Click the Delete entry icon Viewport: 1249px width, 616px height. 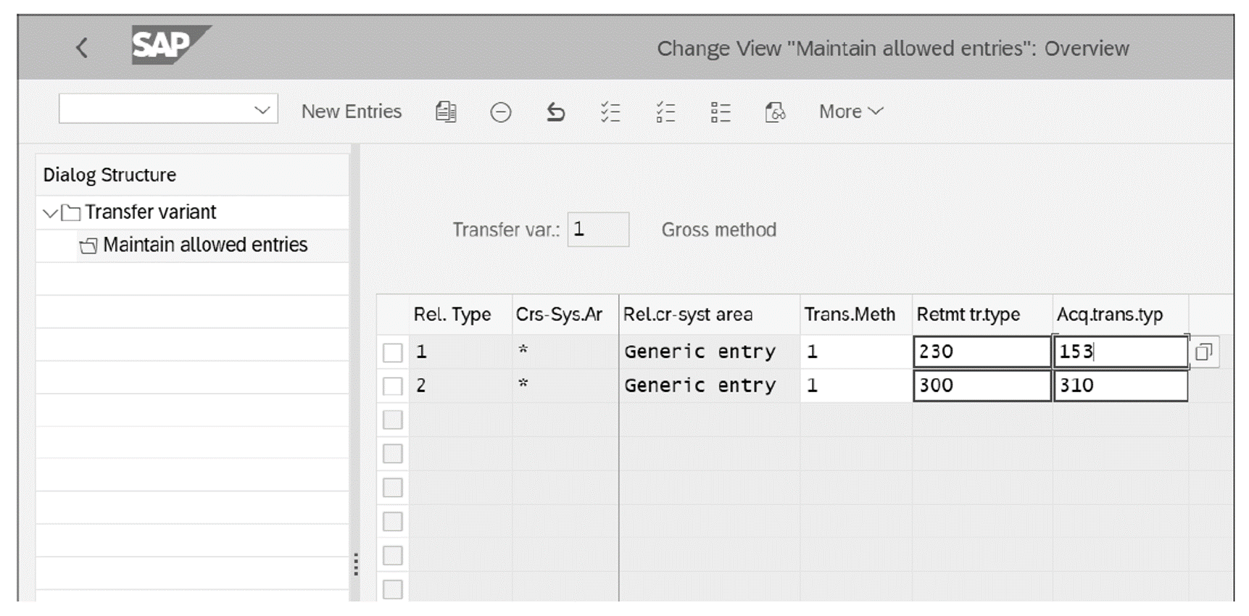(501, 111)
